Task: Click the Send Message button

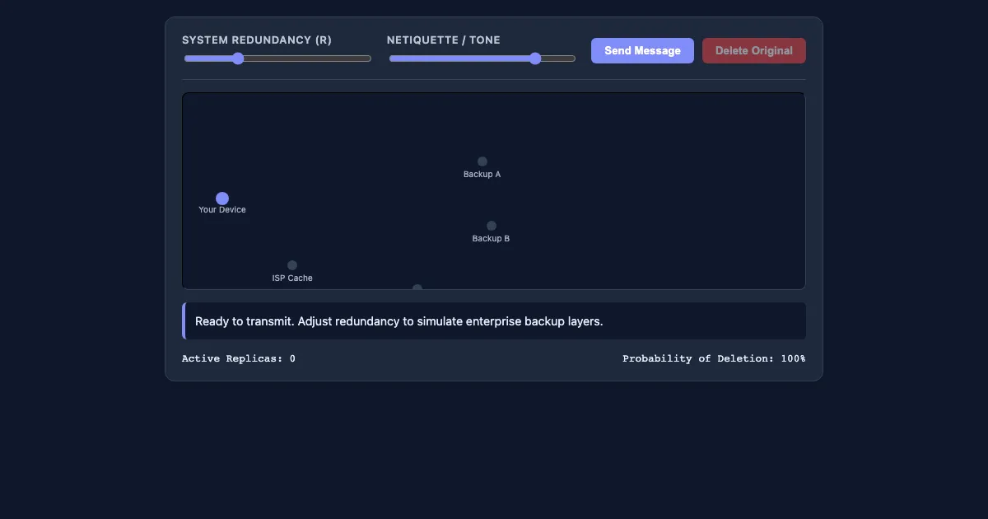Action: (x=642, y=50)
